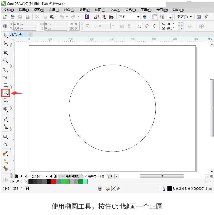Expand the 贴齐(T) snap dropdown

click(191, 17)
